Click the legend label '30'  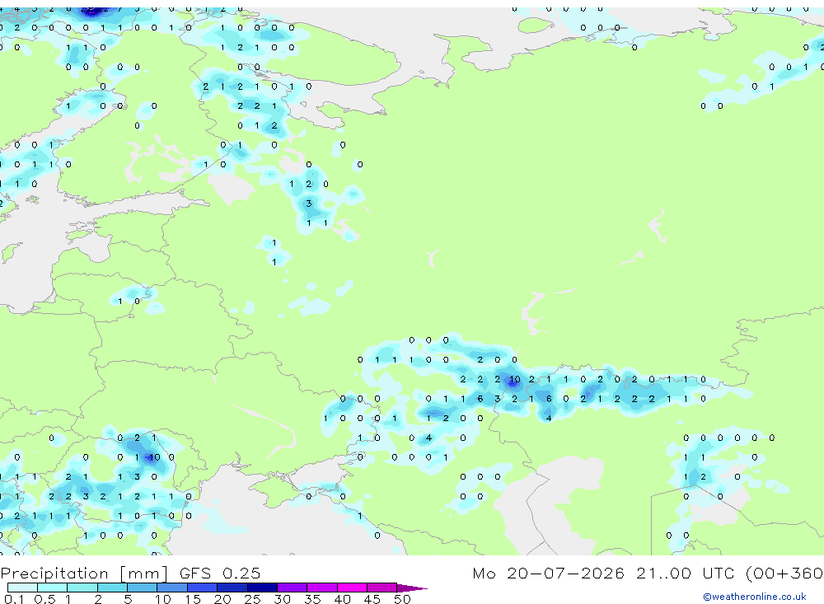[x=282, y=599]
